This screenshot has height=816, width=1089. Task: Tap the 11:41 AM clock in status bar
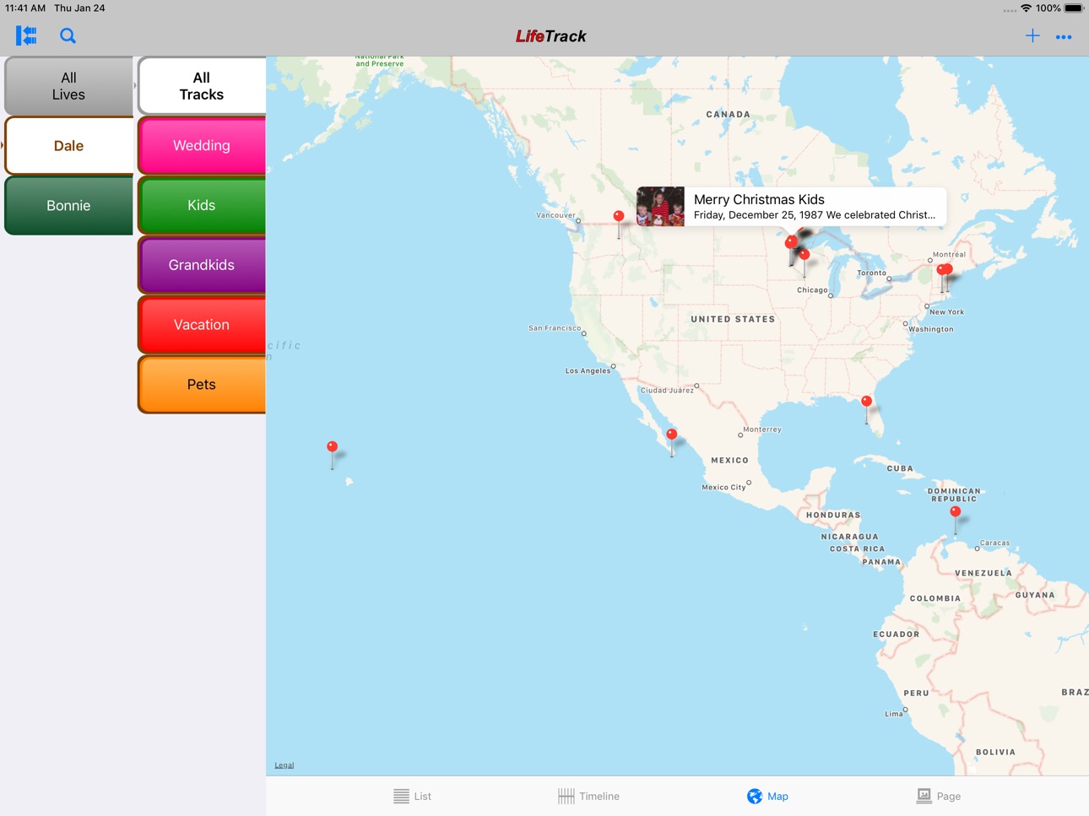click(x=25, y=8)
